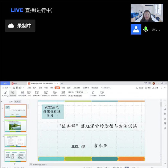This screenshot has height=168, width=168.
Task: Click the sliders settings icon in right sidebar
Action: click(x=165, y=104)
